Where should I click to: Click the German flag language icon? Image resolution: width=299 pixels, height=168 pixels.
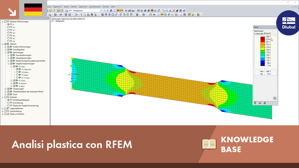[x=33, y=10]
